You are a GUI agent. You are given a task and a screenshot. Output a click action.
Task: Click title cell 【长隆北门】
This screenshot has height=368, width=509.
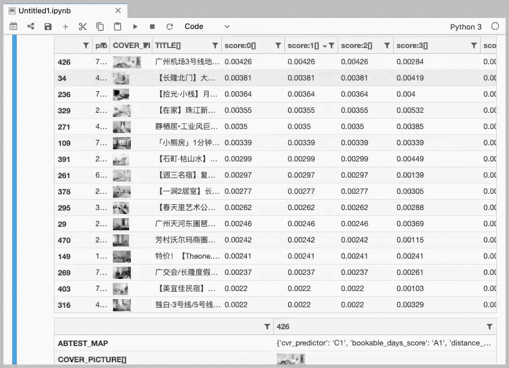coord(186,78)
